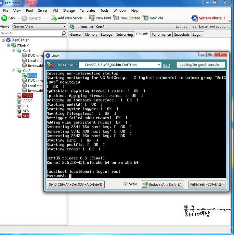Viewport: 234px width, 235px height.
Task: Click the Redock icon in console window
Action: click(145, 185)
